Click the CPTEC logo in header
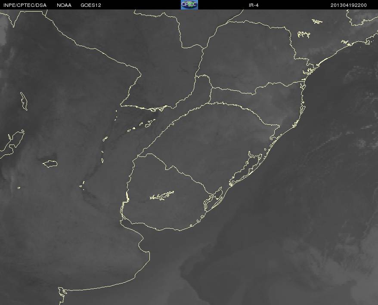378x305 pixels. pyautogui.click(x=189, y=5)
